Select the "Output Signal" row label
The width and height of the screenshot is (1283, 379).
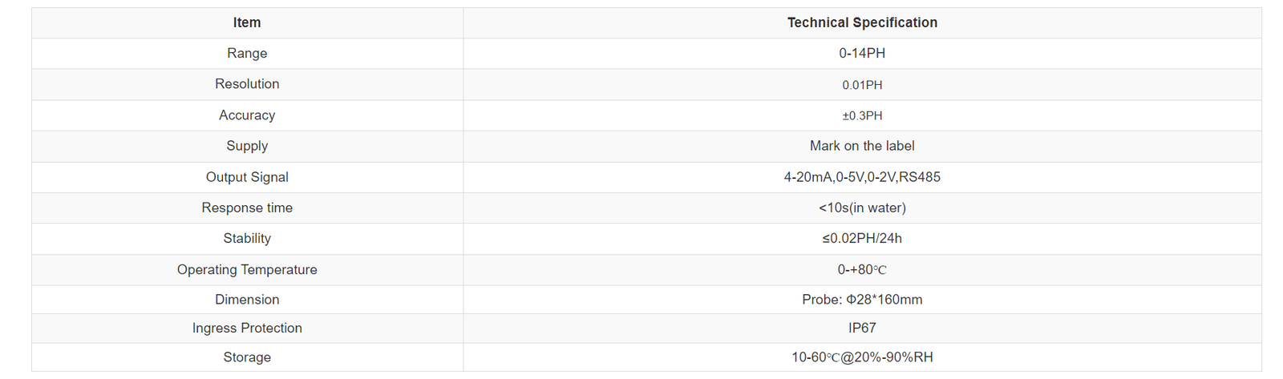247,177
